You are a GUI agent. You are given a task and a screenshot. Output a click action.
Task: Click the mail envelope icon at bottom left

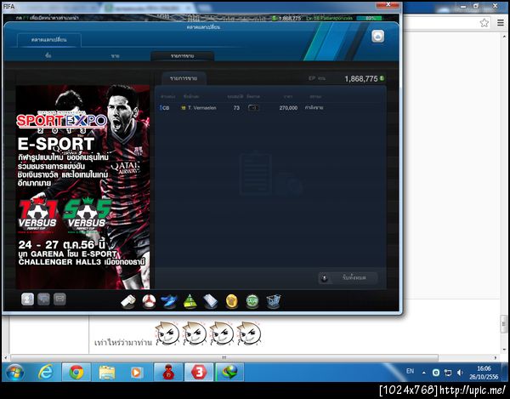coord(59,299)
